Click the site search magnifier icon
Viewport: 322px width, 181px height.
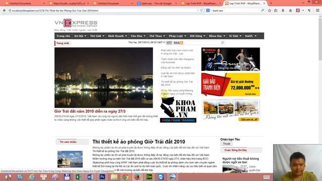pos(222,43)
